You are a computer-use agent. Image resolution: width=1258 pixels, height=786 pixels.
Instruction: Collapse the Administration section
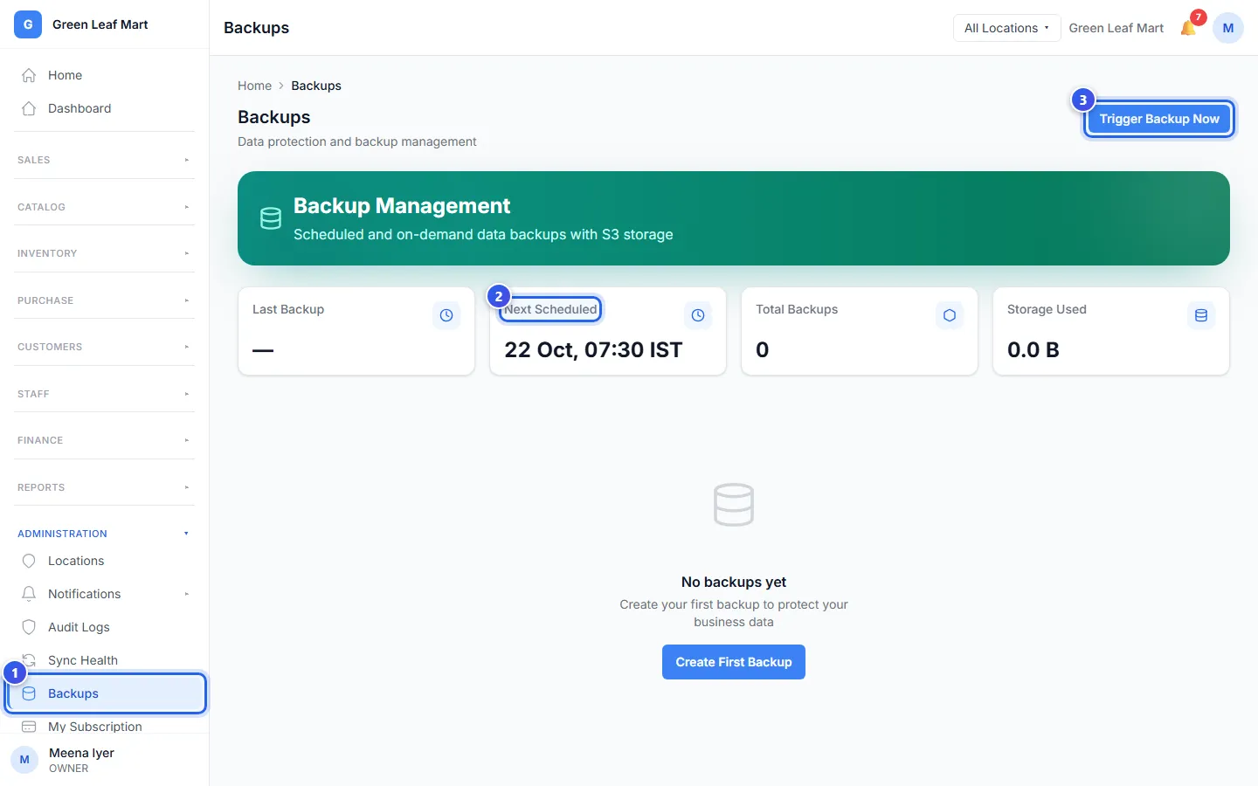coord(104,534)
